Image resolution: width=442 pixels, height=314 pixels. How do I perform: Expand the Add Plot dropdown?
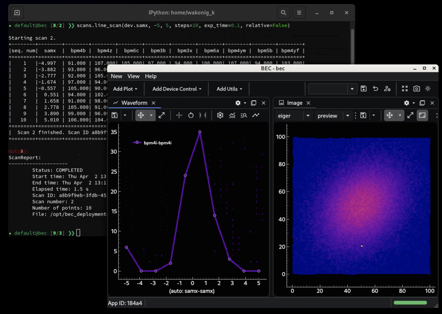tap(125, 89)
